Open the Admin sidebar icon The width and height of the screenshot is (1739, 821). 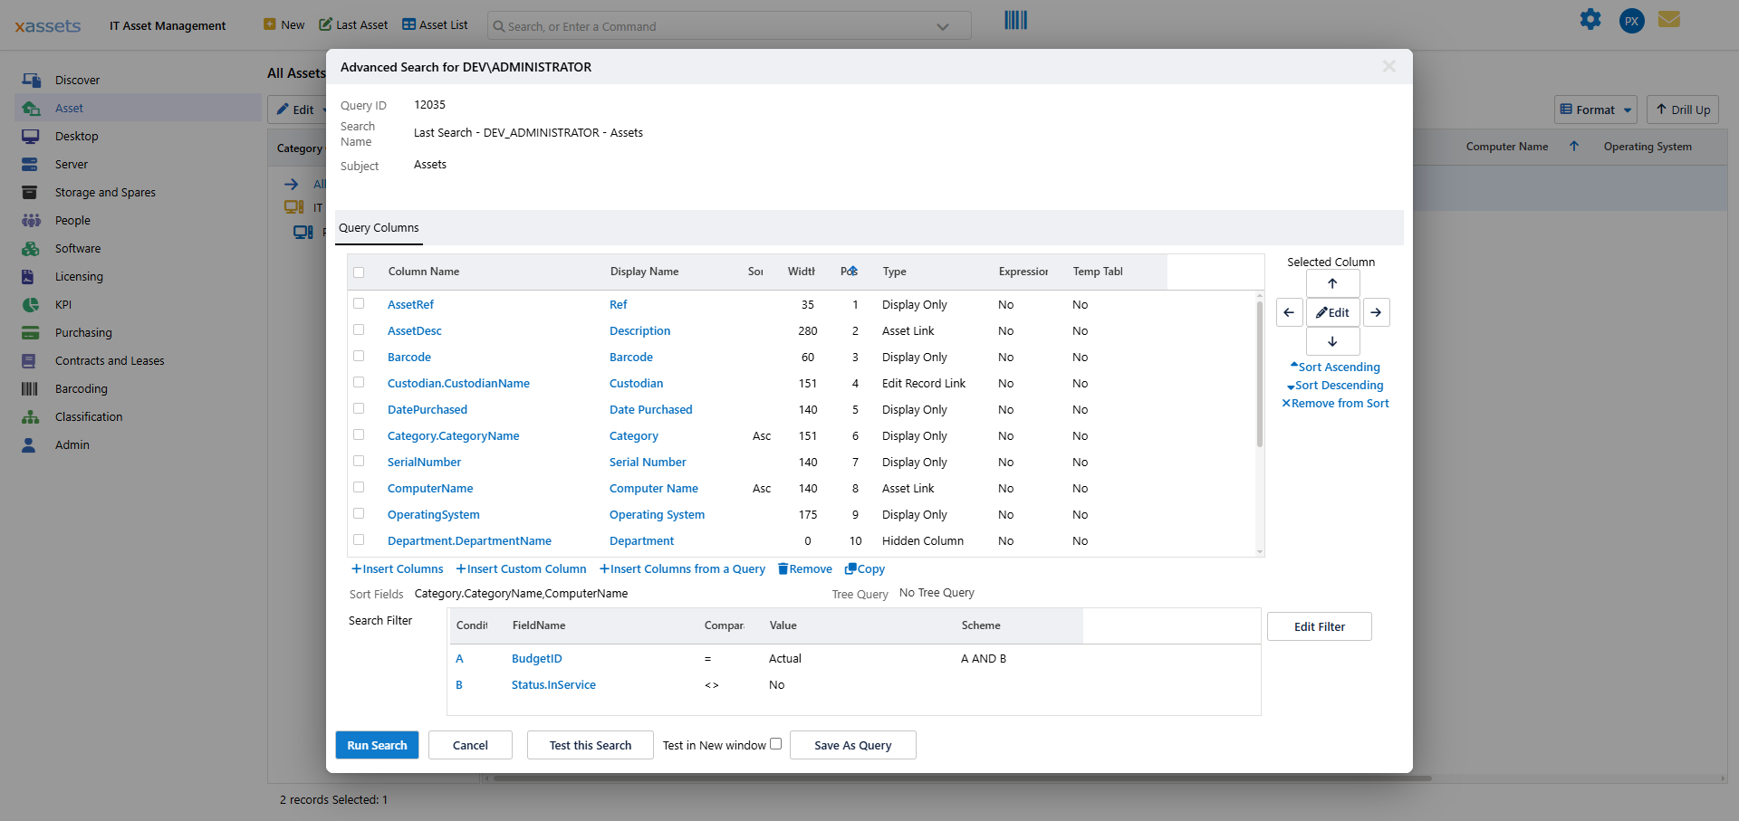[x=29, y=444]
